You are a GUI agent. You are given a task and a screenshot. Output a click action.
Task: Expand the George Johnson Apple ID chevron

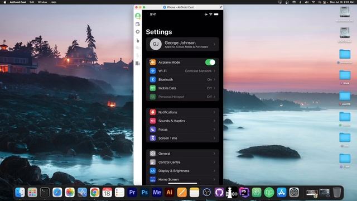[214, 44]
